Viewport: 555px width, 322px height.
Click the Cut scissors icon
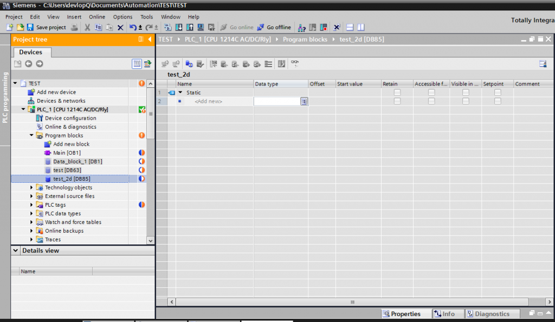tap(87, 27)
